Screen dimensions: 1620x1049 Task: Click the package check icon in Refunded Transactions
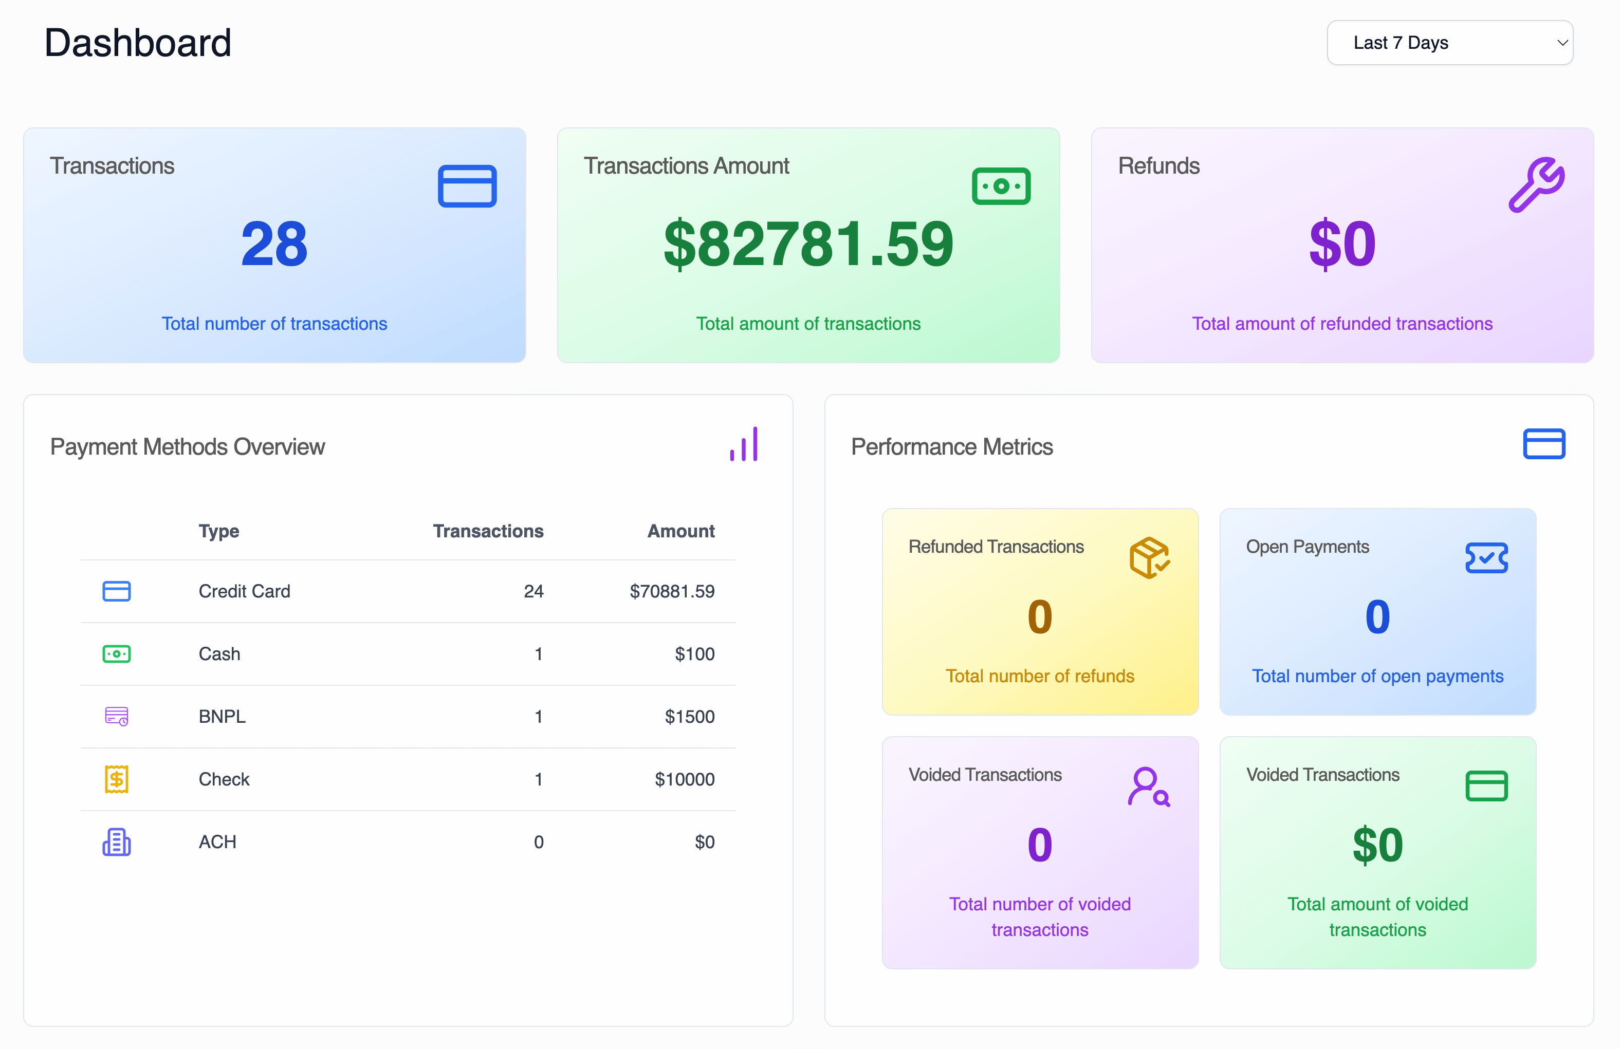coord(1149,558)
